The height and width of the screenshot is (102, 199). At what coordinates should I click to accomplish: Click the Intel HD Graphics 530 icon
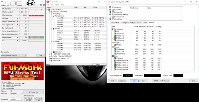[x=51, y=58]
